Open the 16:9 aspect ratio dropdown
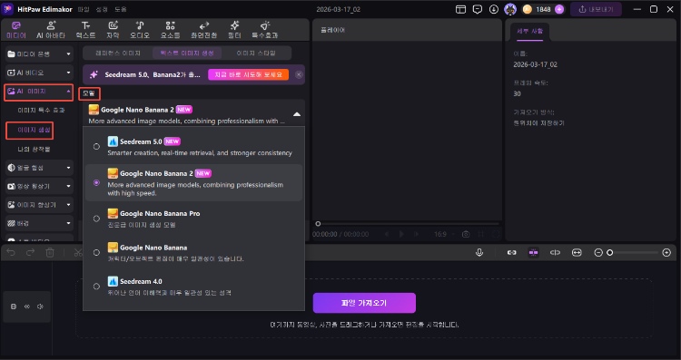 pos(444,234)
